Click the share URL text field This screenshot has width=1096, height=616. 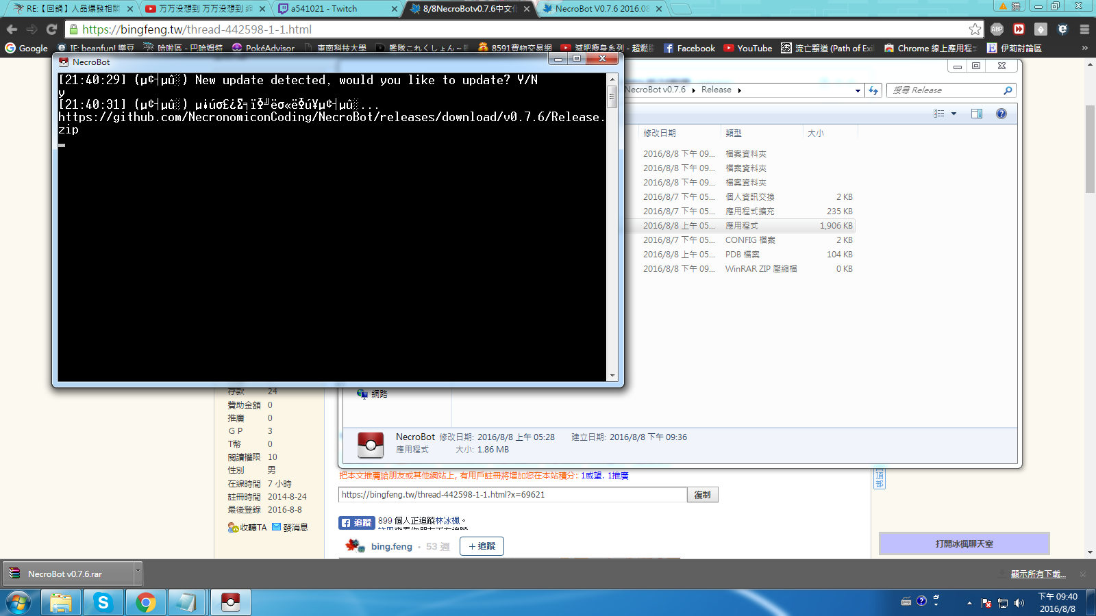click(x=512, y=495)
